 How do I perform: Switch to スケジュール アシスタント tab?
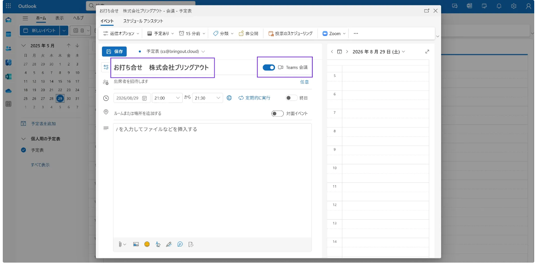[143, 21]
